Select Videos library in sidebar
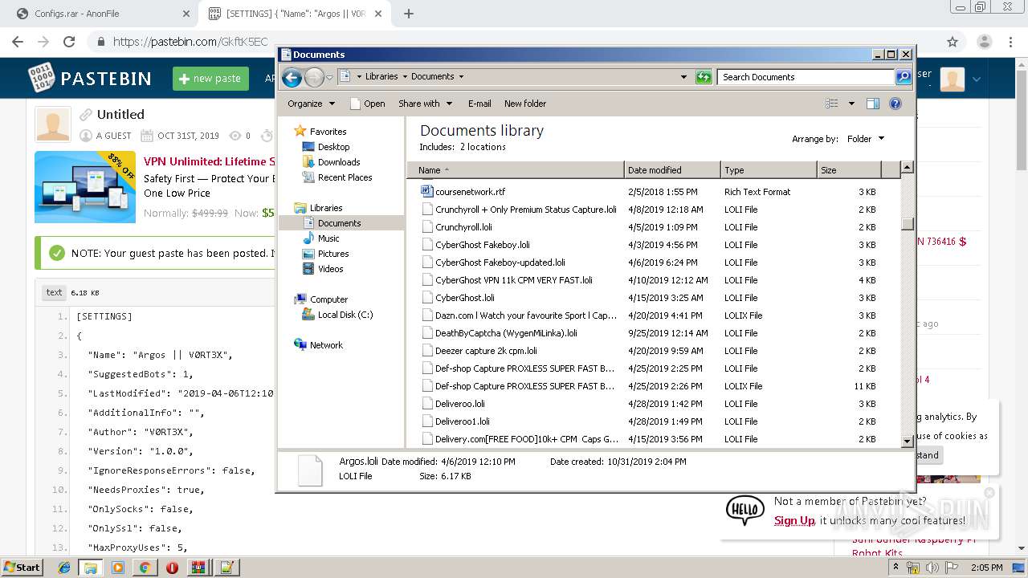The width and height of the screenshot is (1028, 578). point(330,269)
